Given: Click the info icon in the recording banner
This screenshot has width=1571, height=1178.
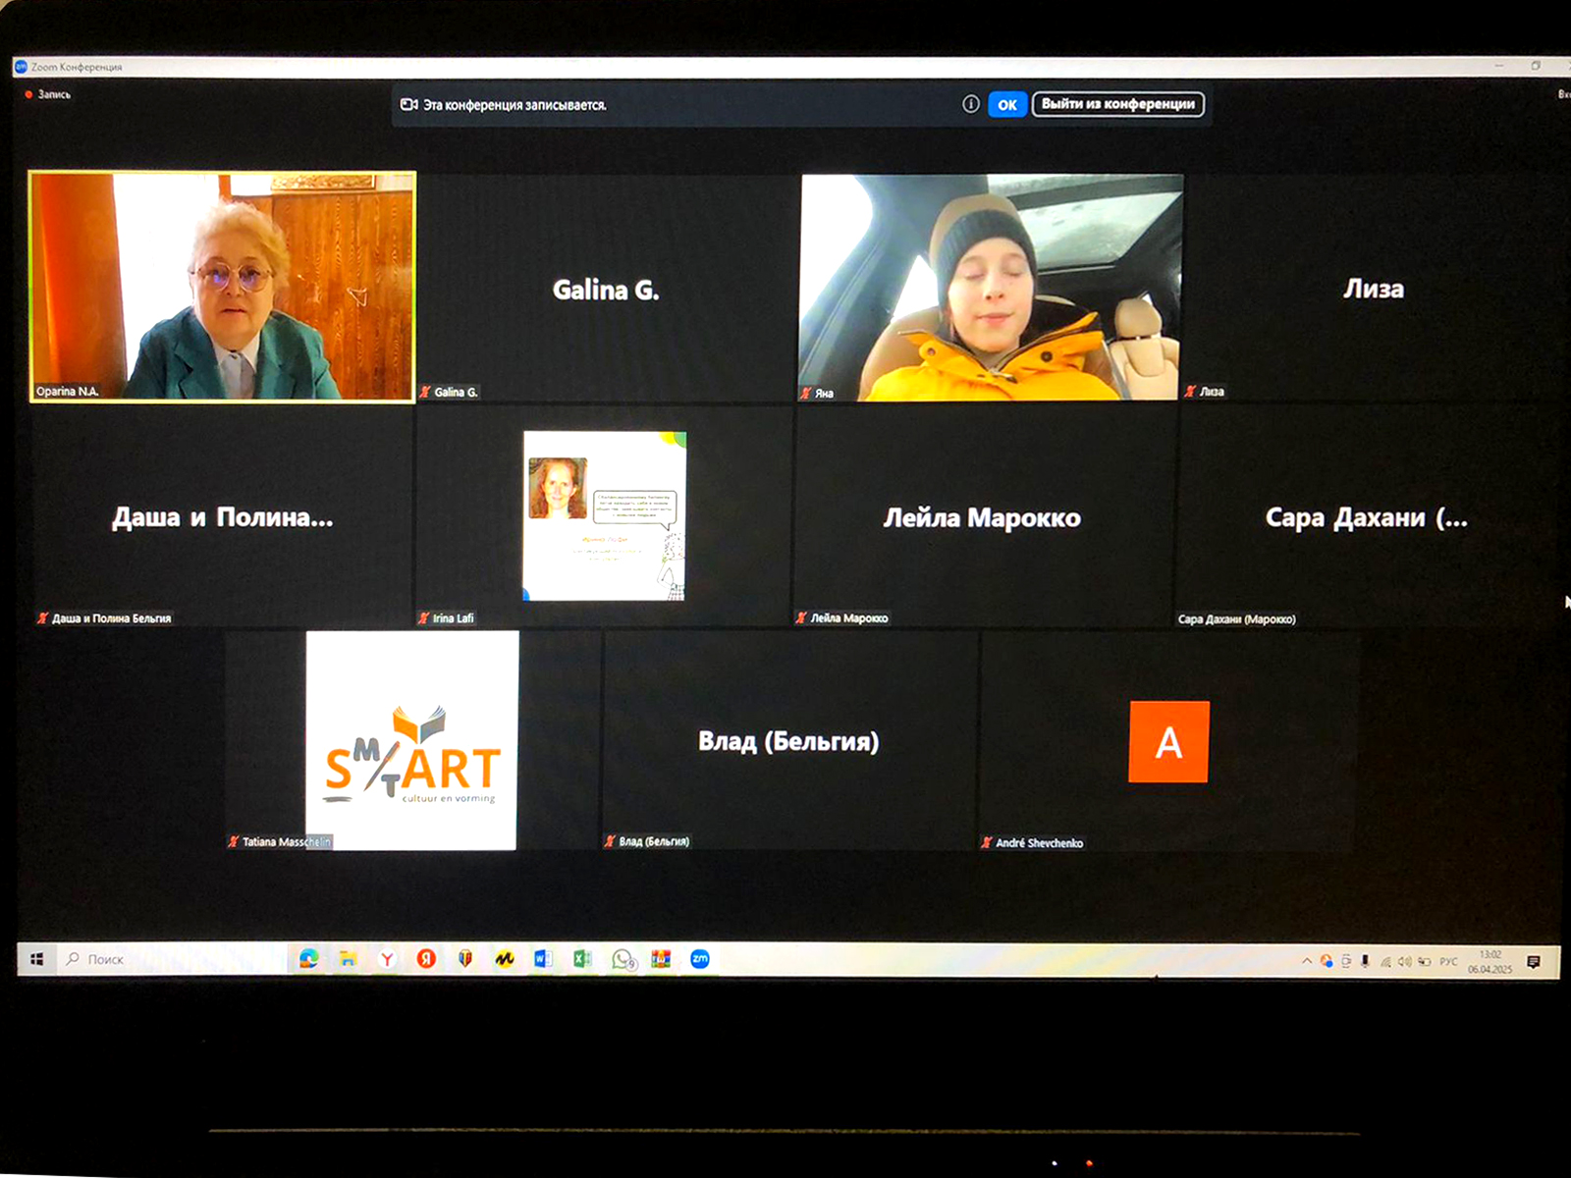Looking at the screenshot, I should click(x=970, y=104).
